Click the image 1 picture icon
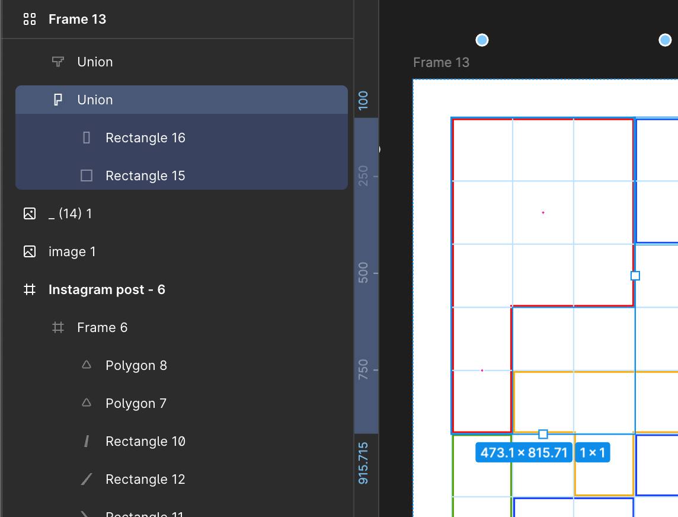 coord(30,251)
